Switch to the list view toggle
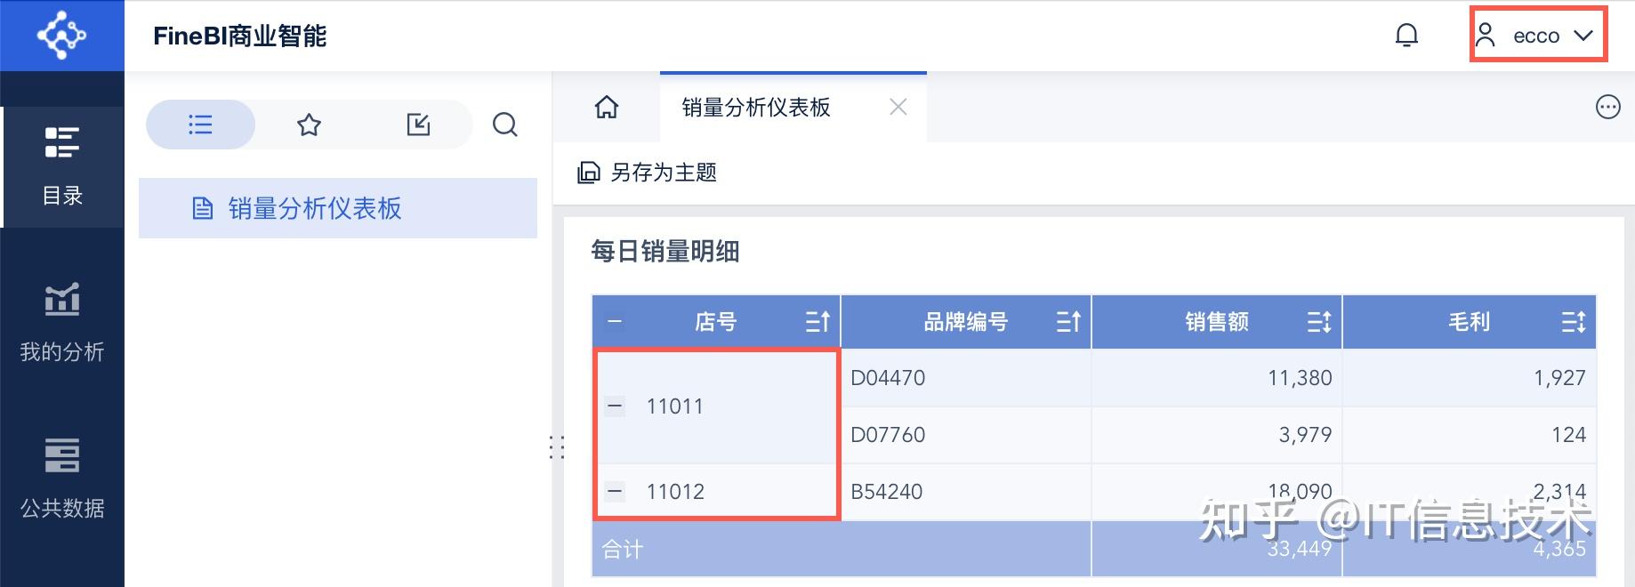This screenshot has height=587, width=1635. click(x=200, y=125)
